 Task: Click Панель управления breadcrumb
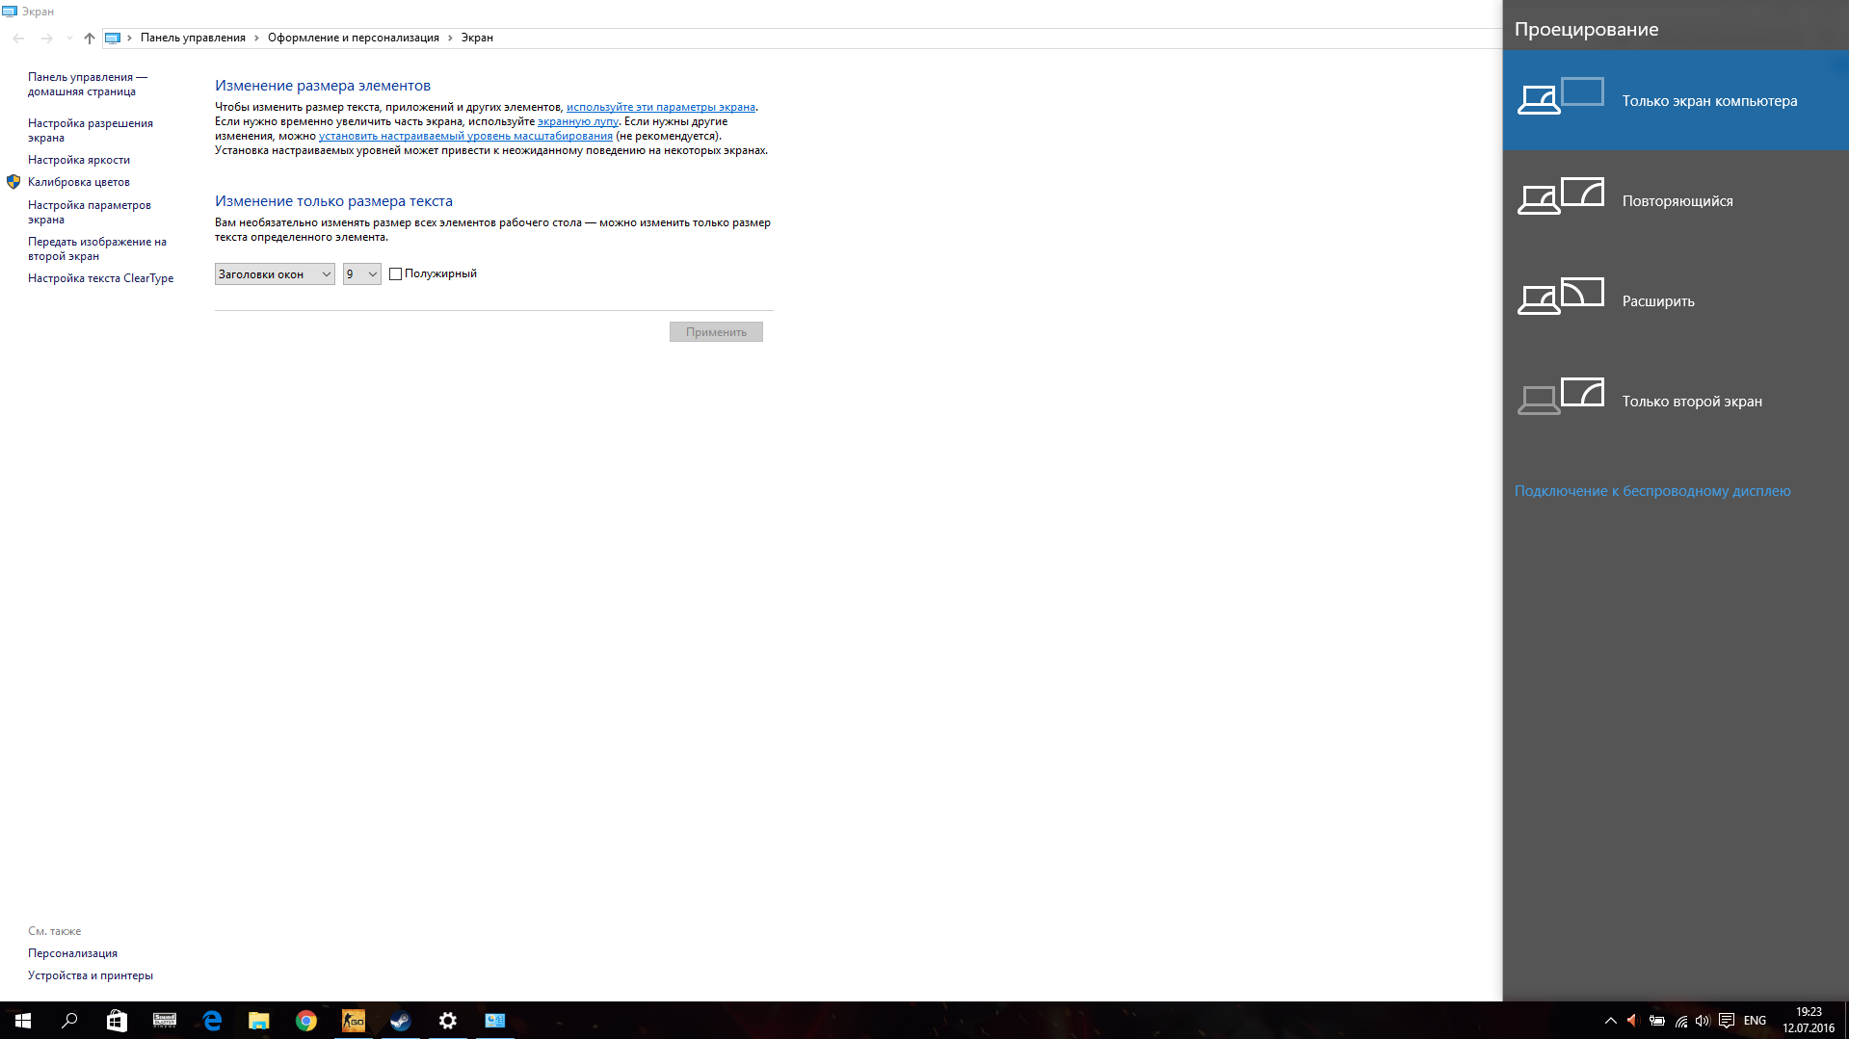click(x=193, y=38)
